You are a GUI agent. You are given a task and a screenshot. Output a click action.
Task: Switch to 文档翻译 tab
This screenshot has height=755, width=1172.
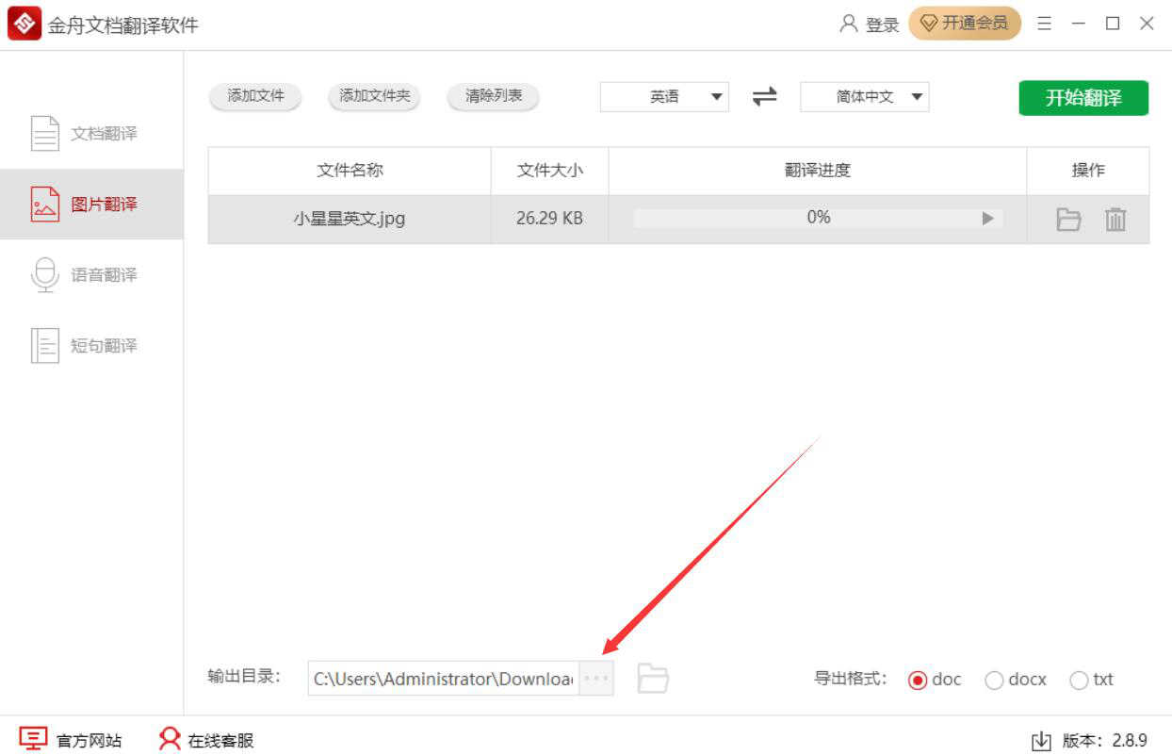[91, 134]
